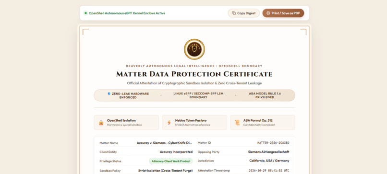Click the green enclave active status dot
The width and height of the screenshot is (387, 174).
click(x=85, y=13)
